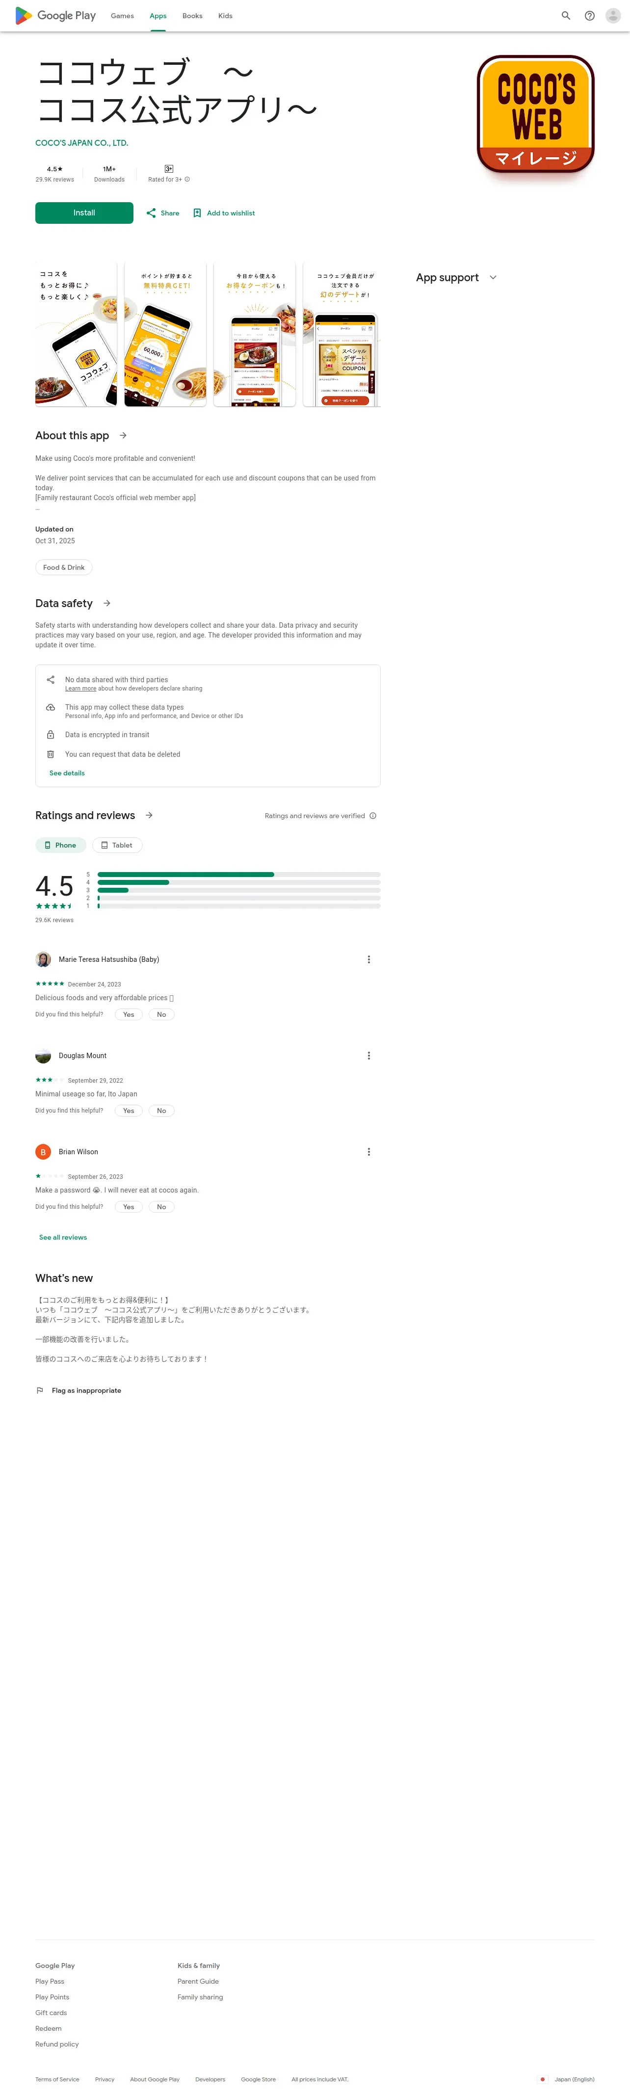Open options menu for Douglas Mount's review
Viewport: 630px width, 2099px height.
[x=368, y=1055]
